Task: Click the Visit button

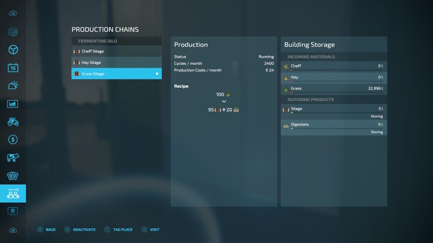Action: 151,230
